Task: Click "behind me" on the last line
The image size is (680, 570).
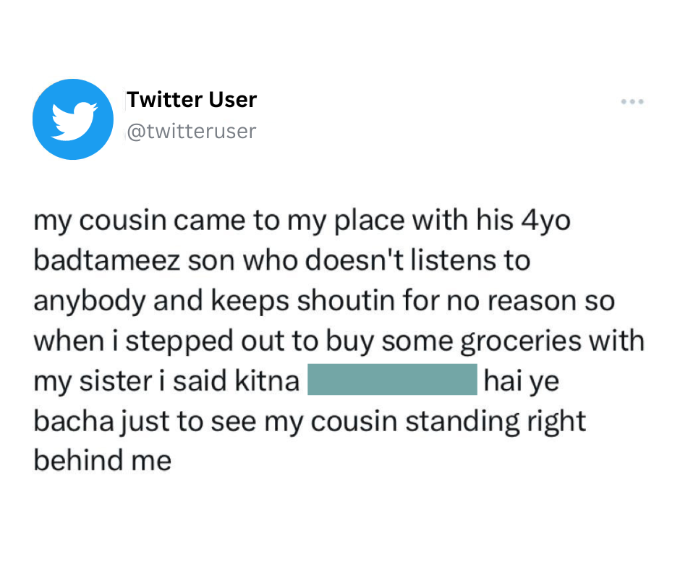Action: click(102, 461)
